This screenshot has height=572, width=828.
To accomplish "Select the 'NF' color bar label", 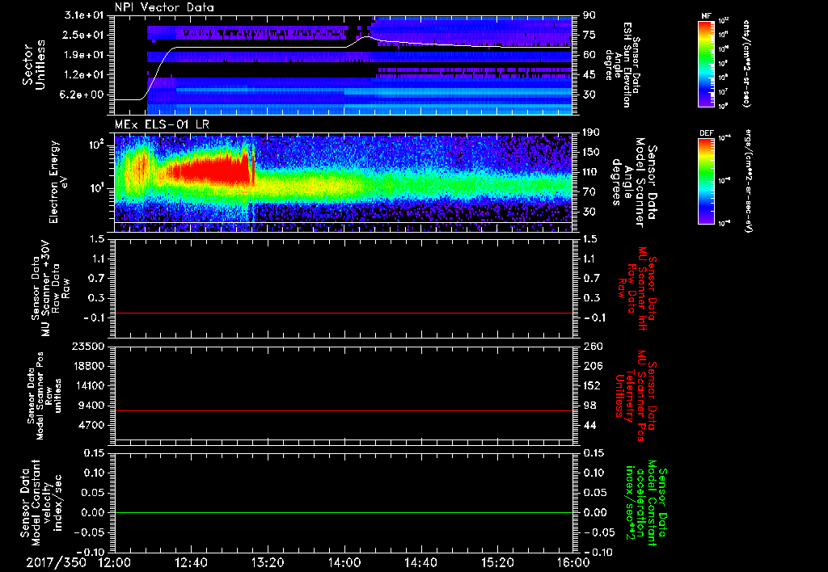I will [x=706, y=16].
